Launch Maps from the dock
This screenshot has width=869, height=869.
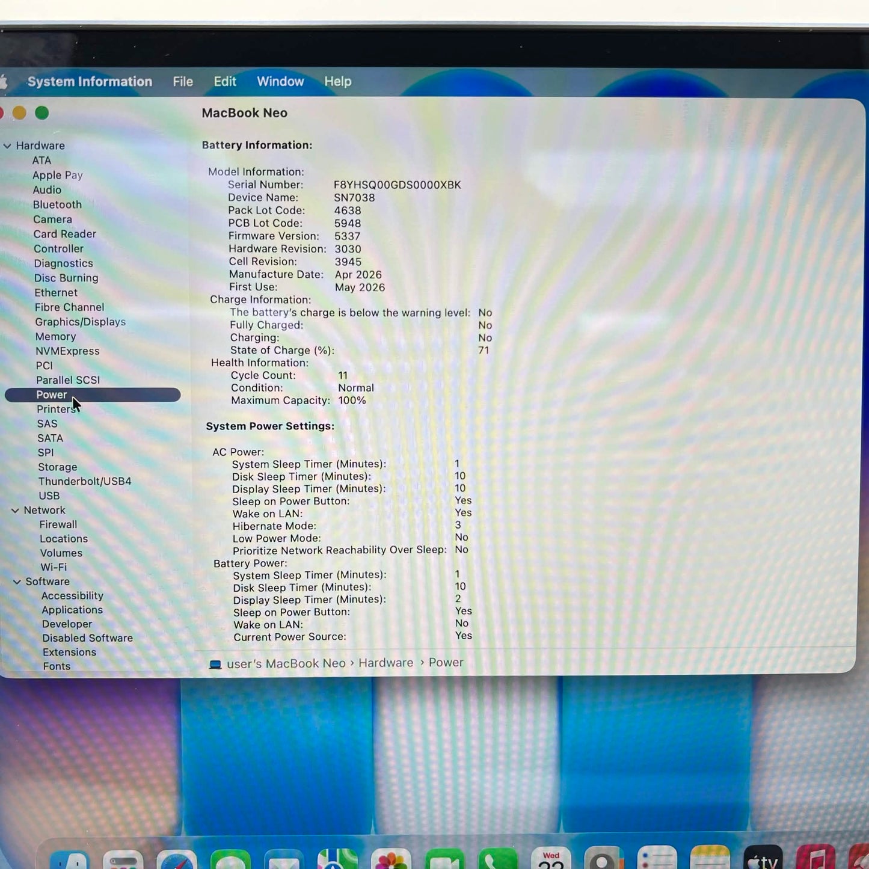[337, 860]
